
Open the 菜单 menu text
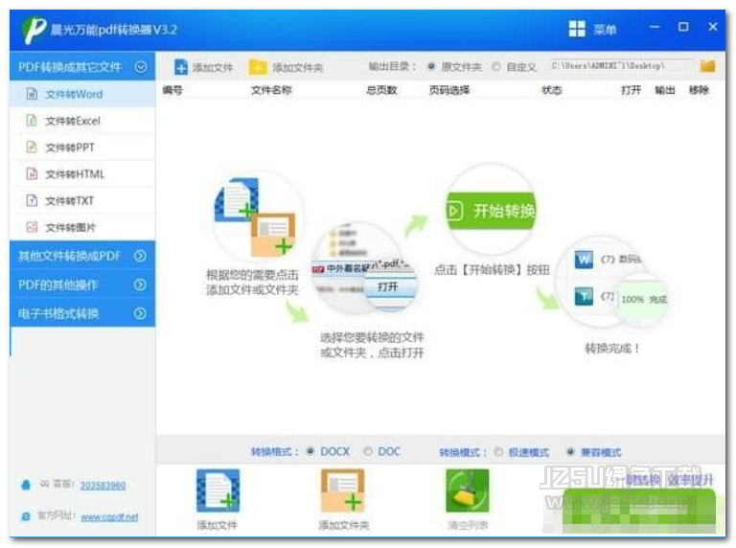[605, 30]
